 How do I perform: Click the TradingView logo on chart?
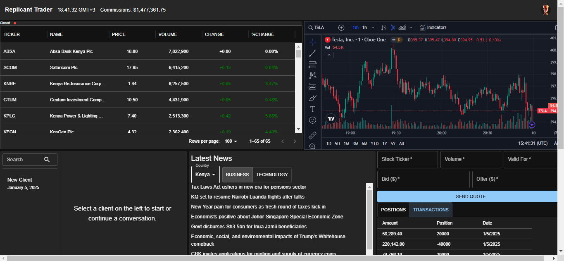pyautogui.click(x=331, y=119)
